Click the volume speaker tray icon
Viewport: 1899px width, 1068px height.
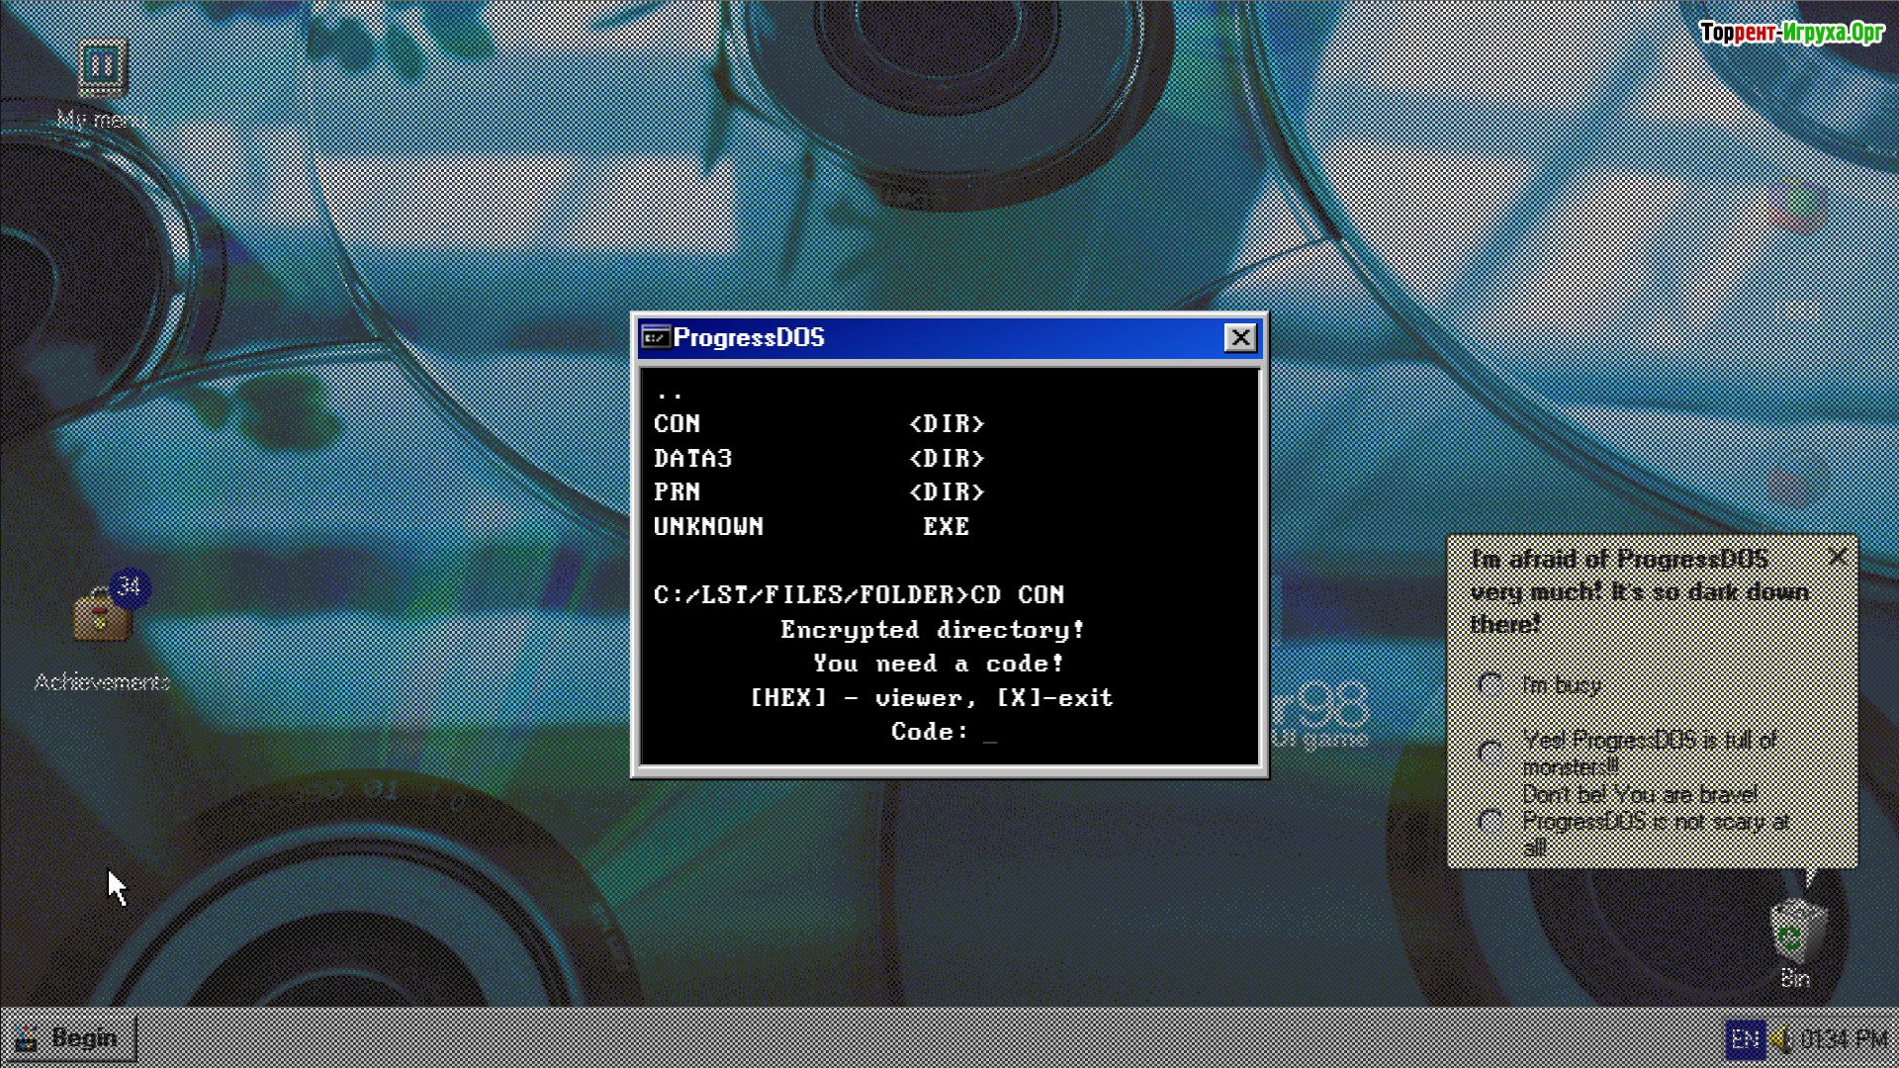pyautogui.click(x=1780, y=1039)
